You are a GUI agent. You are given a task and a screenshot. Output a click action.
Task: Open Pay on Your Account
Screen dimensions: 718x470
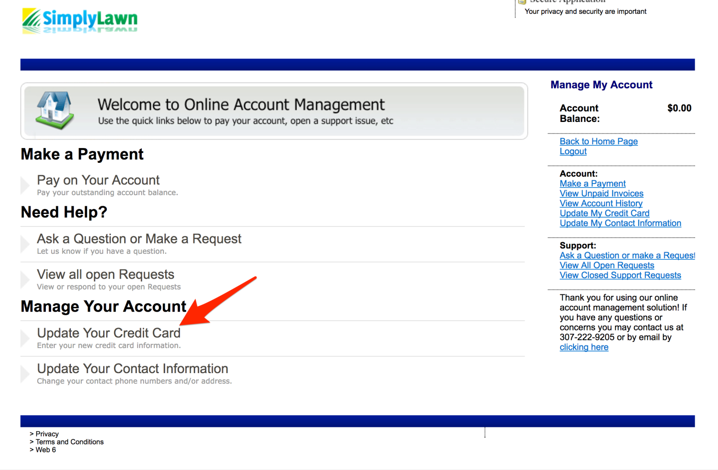98,180
